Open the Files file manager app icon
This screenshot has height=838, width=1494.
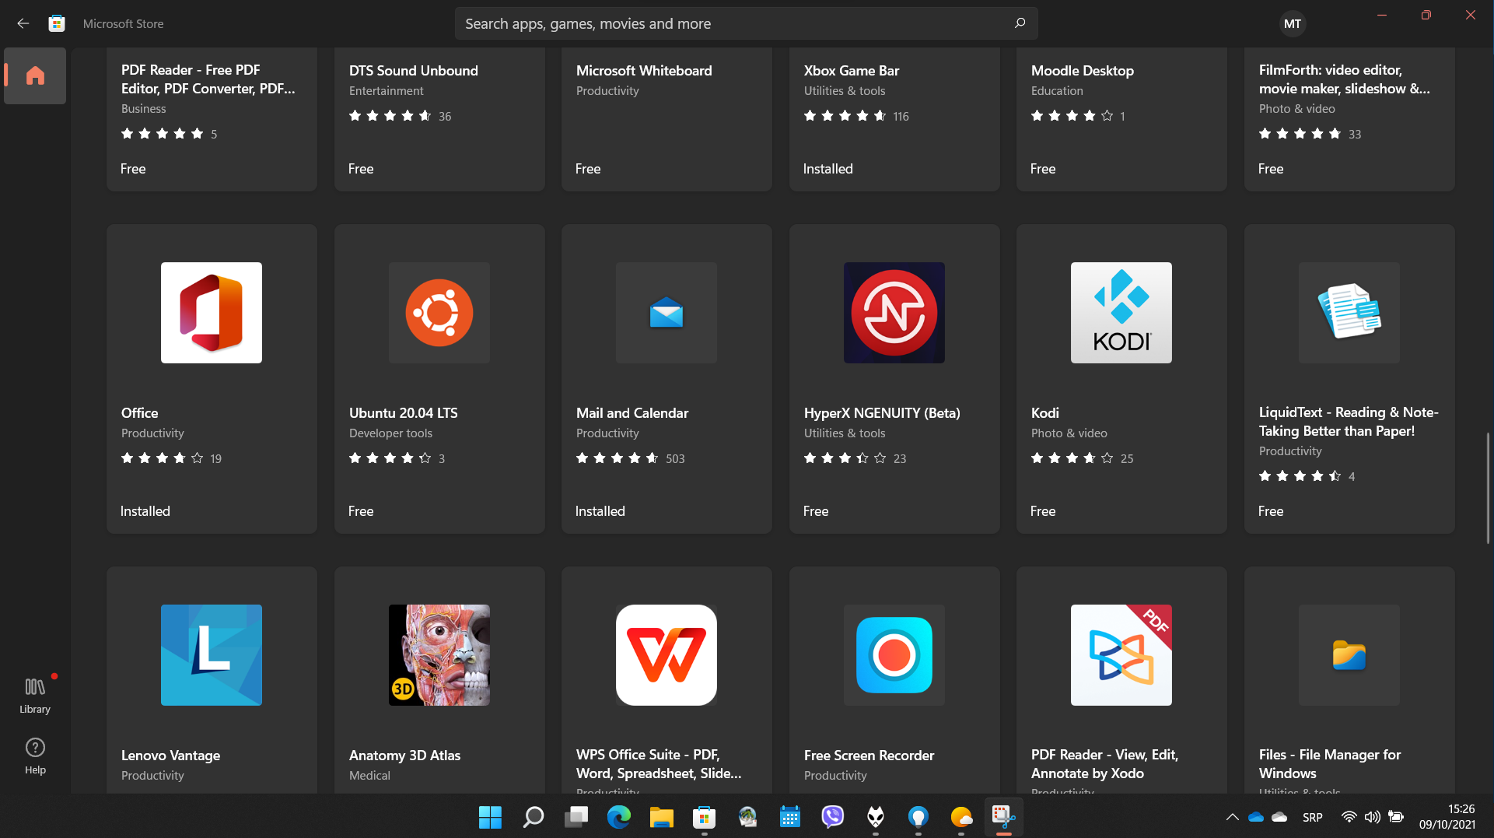point(1349,655)
